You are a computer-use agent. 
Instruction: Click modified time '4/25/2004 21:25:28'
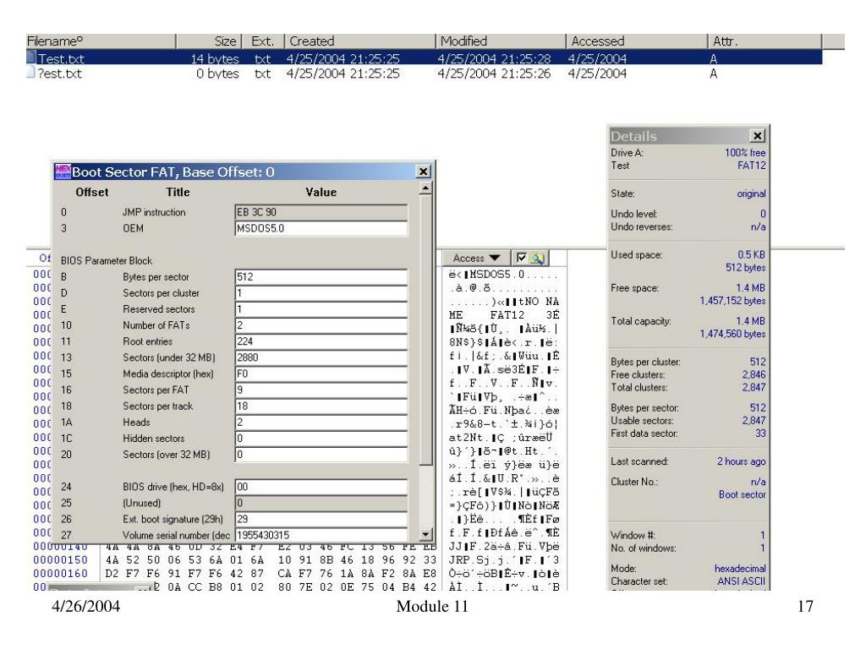tap(494, 58)
